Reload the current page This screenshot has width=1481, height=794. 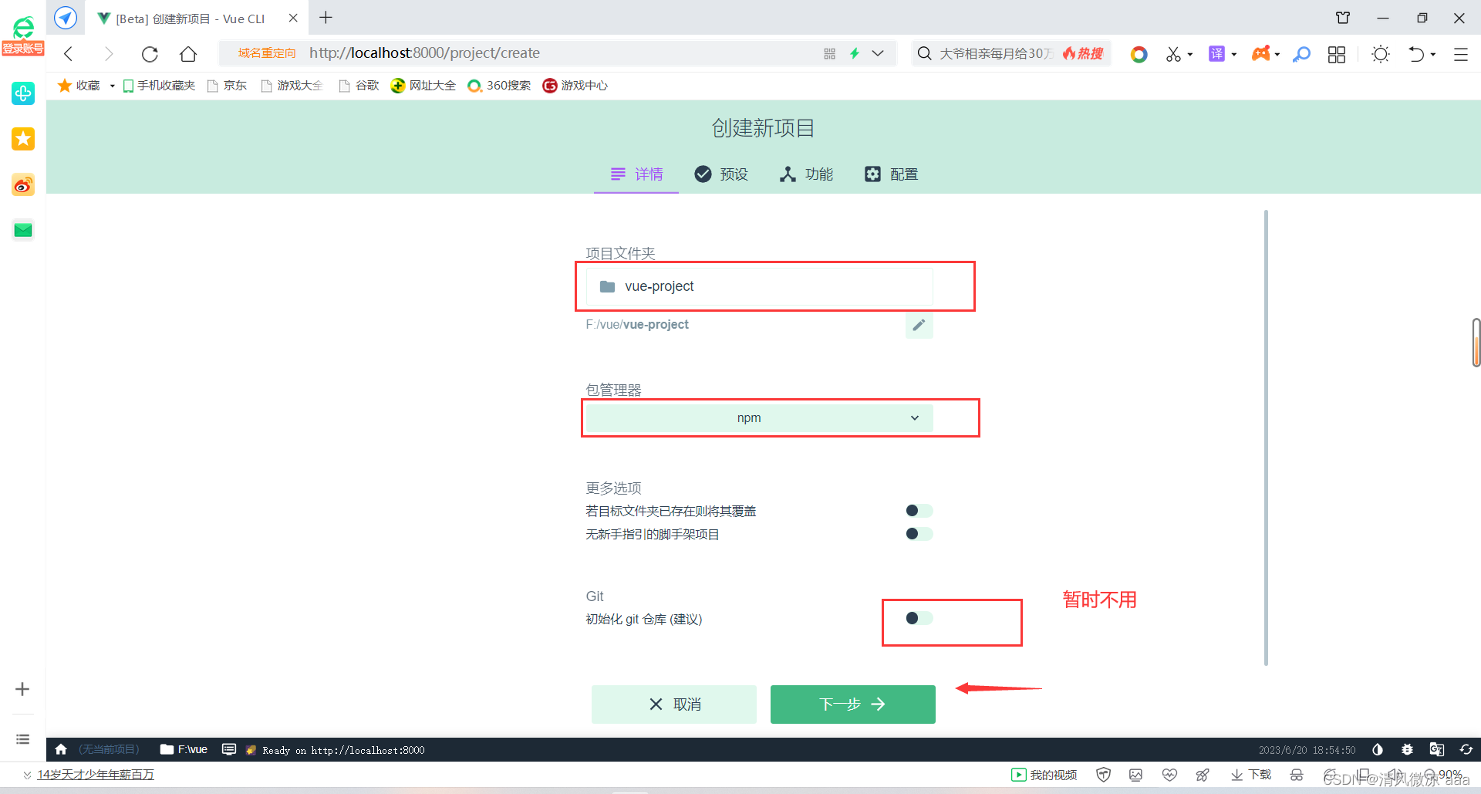[150, 53]
